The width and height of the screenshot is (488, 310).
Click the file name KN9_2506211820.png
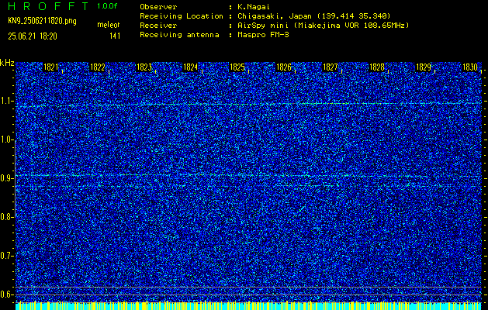[42, 22]
